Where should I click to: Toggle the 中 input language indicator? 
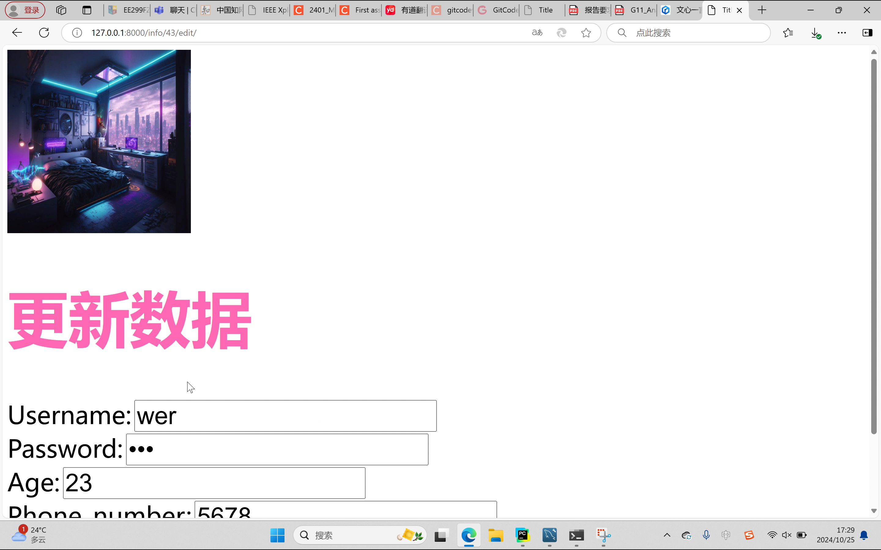point(726,535)
